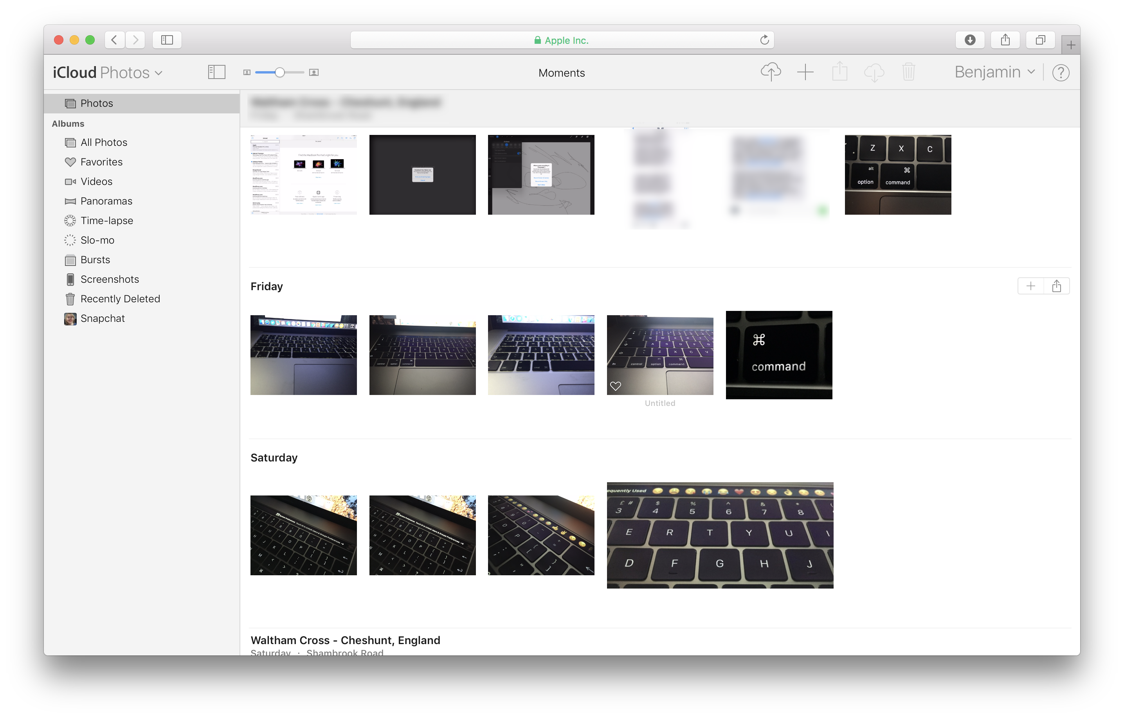Image resolution: width=1124 pixels, height=718 pixels.
Task: Toggle favorite heart on untitled photo
Action: [x=616, y=386]
